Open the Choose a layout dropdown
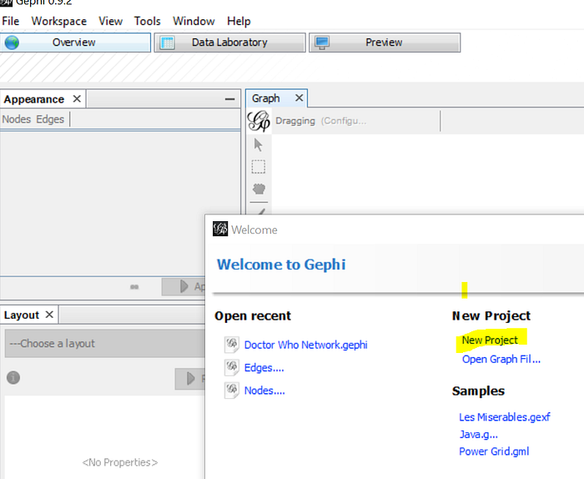584x479 pixels. (105, 344)
